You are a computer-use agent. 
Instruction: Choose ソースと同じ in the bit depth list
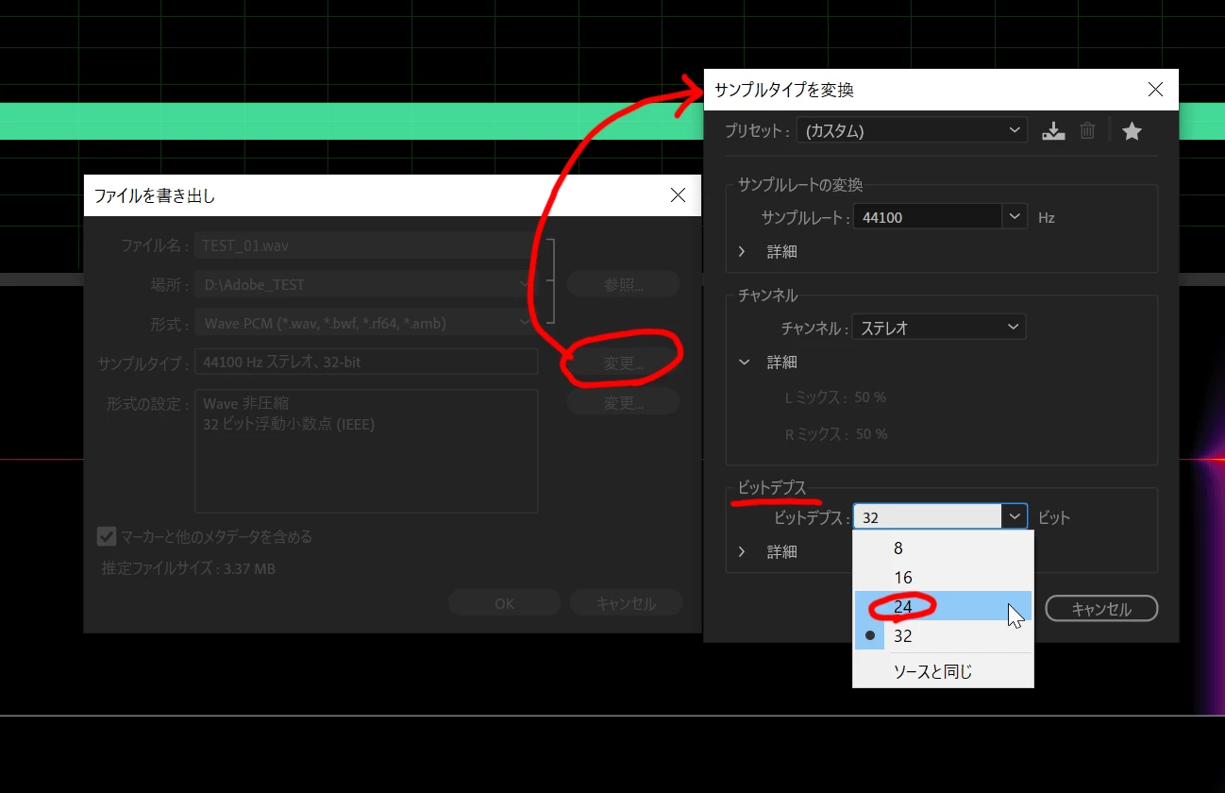[943, 672]
